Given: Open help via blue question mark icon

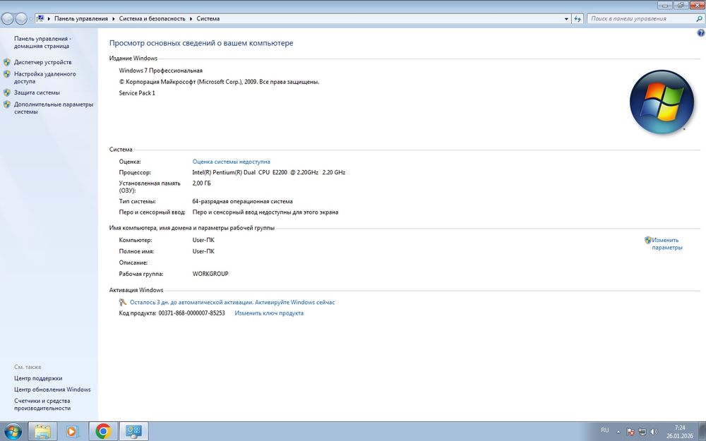Looking at the screenshot, I should tap(700, 33).
